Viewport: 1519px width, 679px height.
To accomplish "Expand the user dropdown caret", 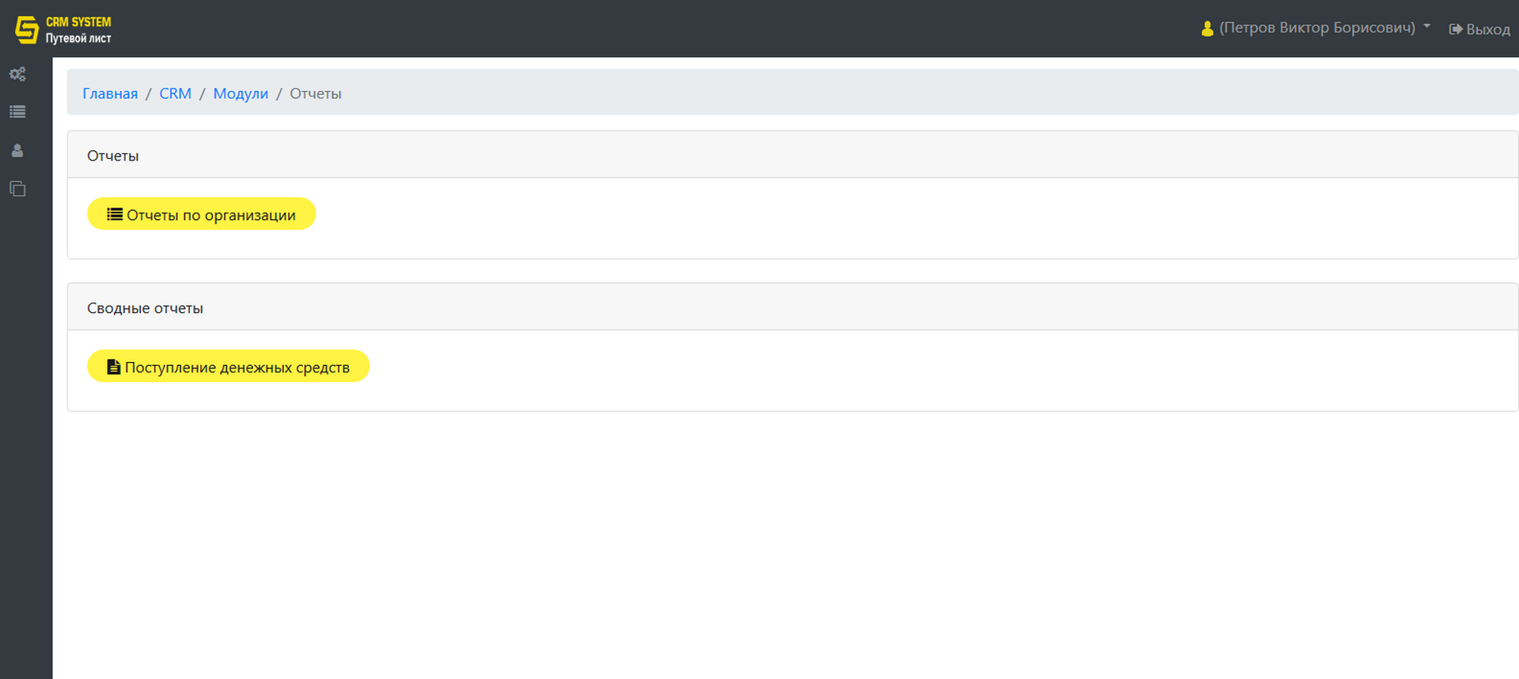I will tap(1427, 26).
